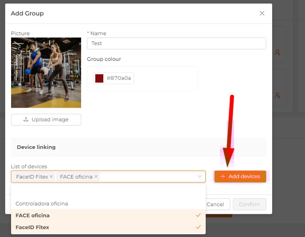The image size is (305, 237).
Task: Click the dark red colour swatch
Action: (99, 78)
